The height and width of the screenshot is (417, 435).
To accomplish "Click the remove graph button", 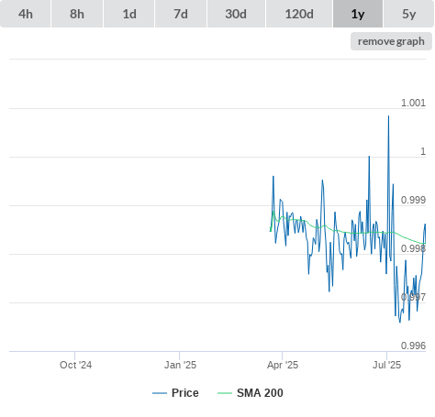I will 391,41.
